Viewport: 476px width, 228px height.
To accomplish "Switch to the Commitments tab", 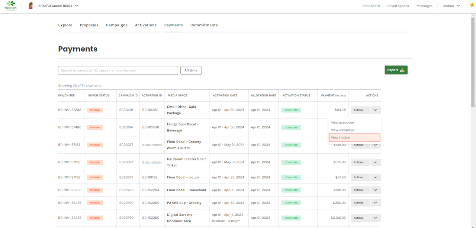I will coord(204,25).
